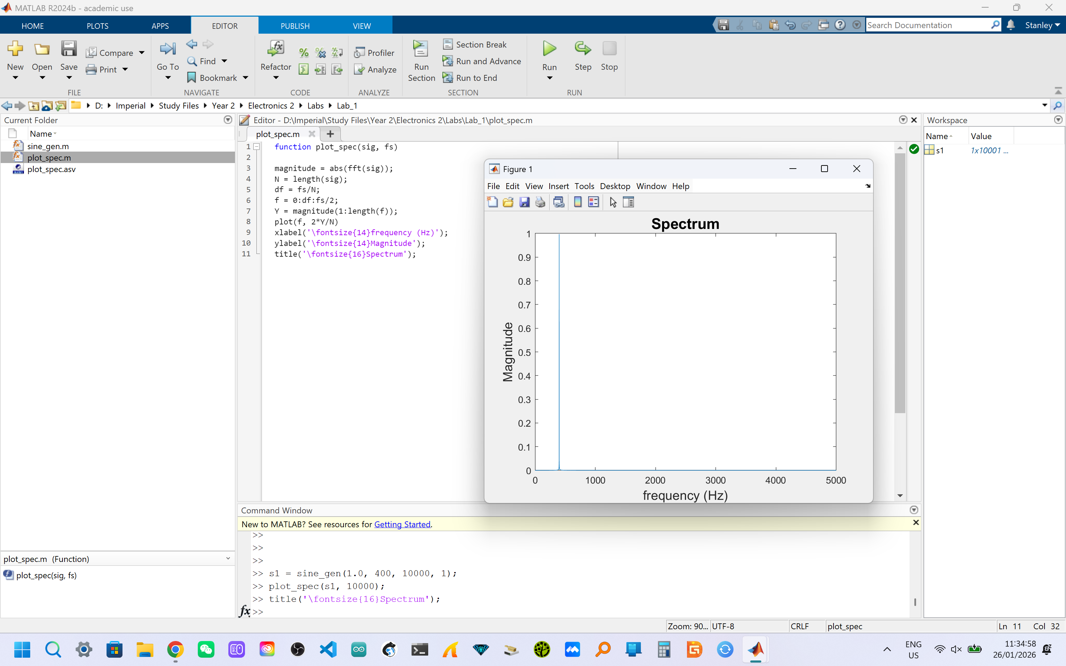Open the Find dropdown arrow

(224, 61)
